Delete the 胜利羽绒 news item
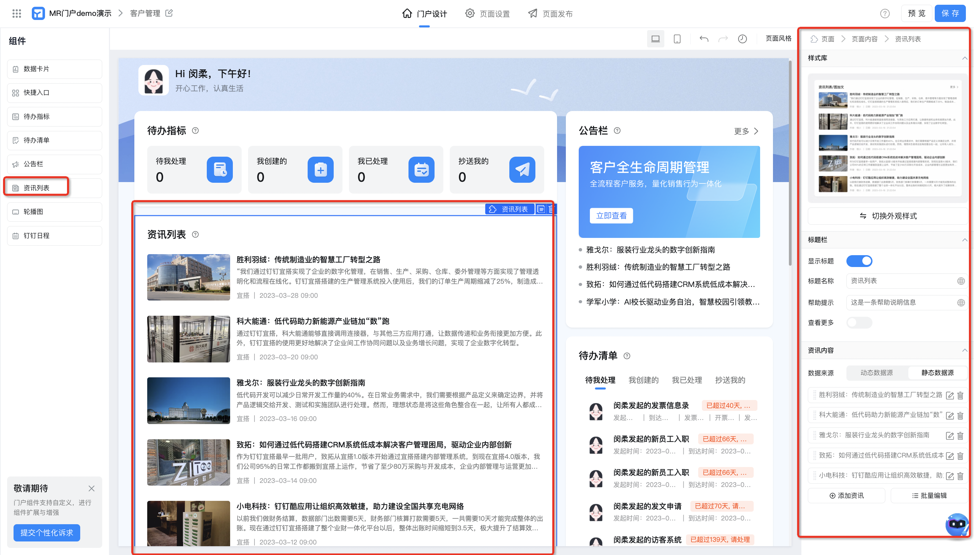 [x=960, y=396]
